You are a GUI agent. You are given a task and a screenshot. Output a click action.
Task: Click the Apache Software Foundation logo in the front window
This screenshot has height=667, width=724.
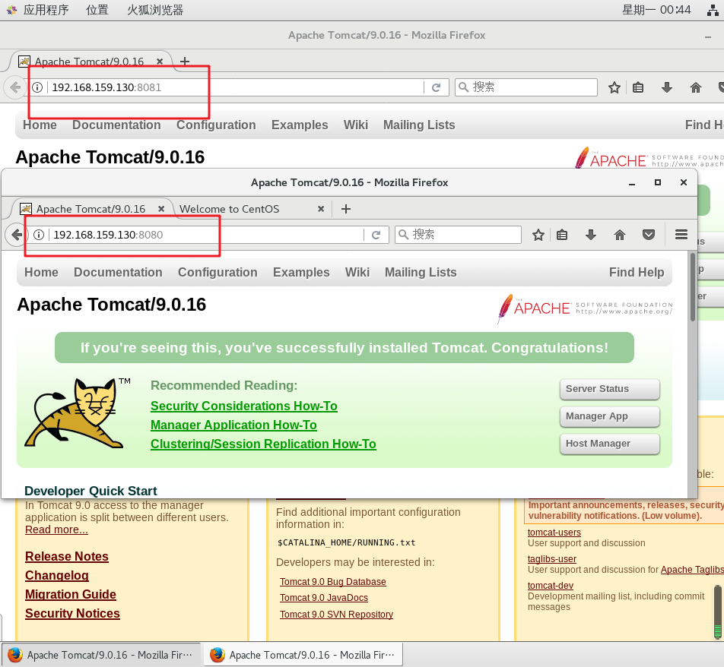tap(585, 308)
